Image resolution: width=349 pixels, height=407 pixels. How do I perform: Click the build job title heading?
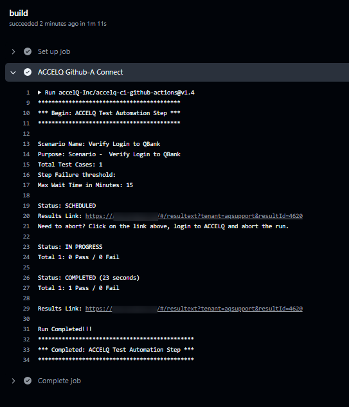point(19,13)
